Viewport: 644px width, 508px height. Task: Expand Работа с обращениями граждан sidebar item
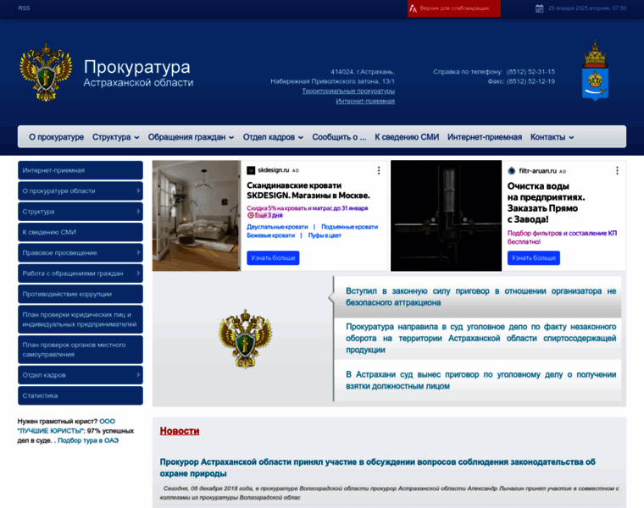(80, 273)
